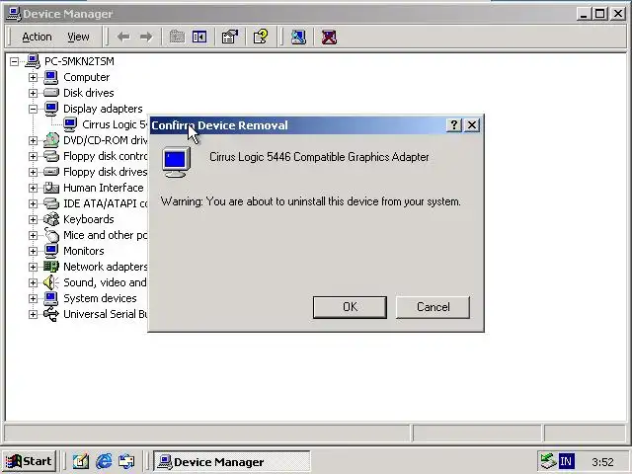Collapse the Display adapters category
Viewport: 632px width, 474px height.
click(x=33, y=109)
